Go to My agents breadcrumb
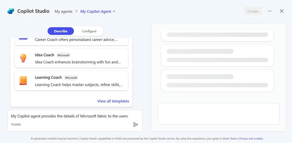Image resolution: width=292 pixels, height=143 pixels. click(x=63, y=11)
